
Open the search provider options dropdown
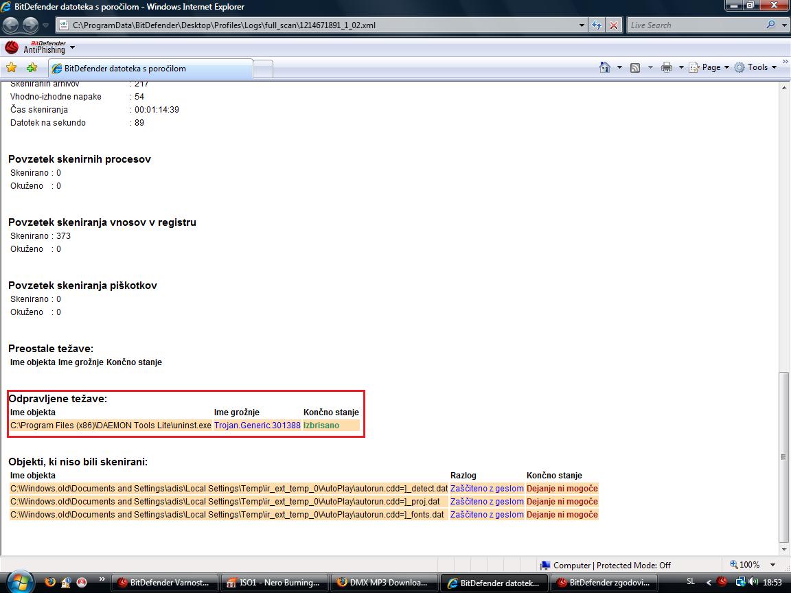[784, 25]
